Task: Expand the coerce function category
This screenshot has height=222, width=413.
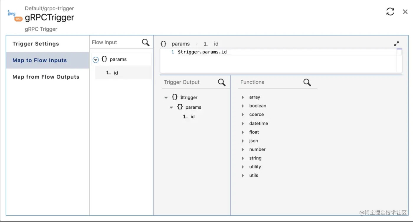Action: point(243,115)
